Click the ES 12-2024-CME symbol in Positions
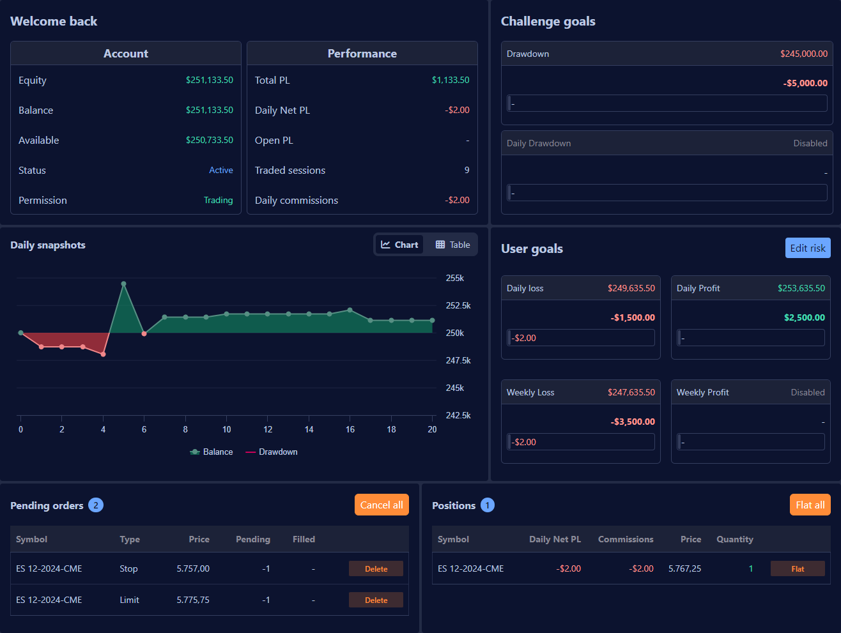Screen dimensions: 841x633 470,568
